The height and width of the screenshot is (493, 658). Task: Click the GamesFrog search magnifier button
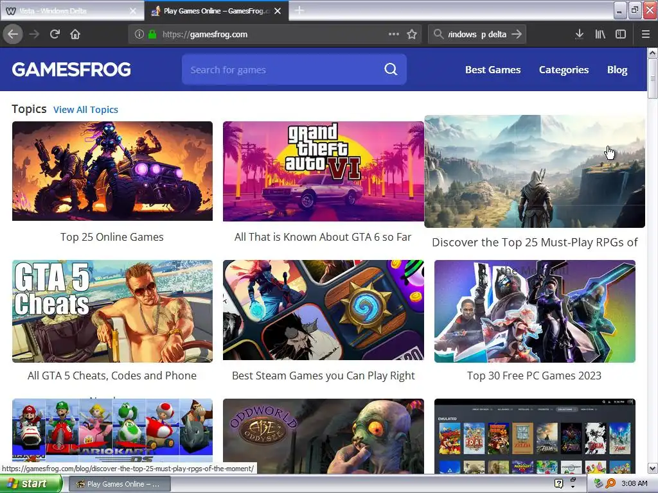pos(391,69)
